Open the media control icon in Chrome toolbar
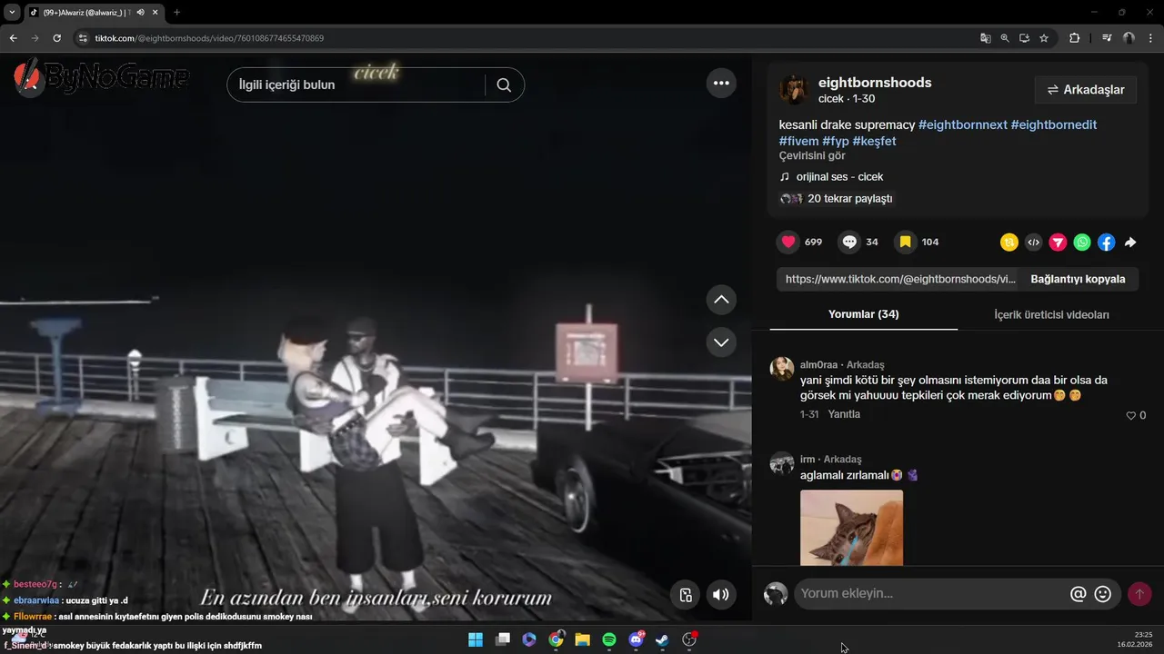The height and width of the screenshot is (654, 1164). (1107, 38)
